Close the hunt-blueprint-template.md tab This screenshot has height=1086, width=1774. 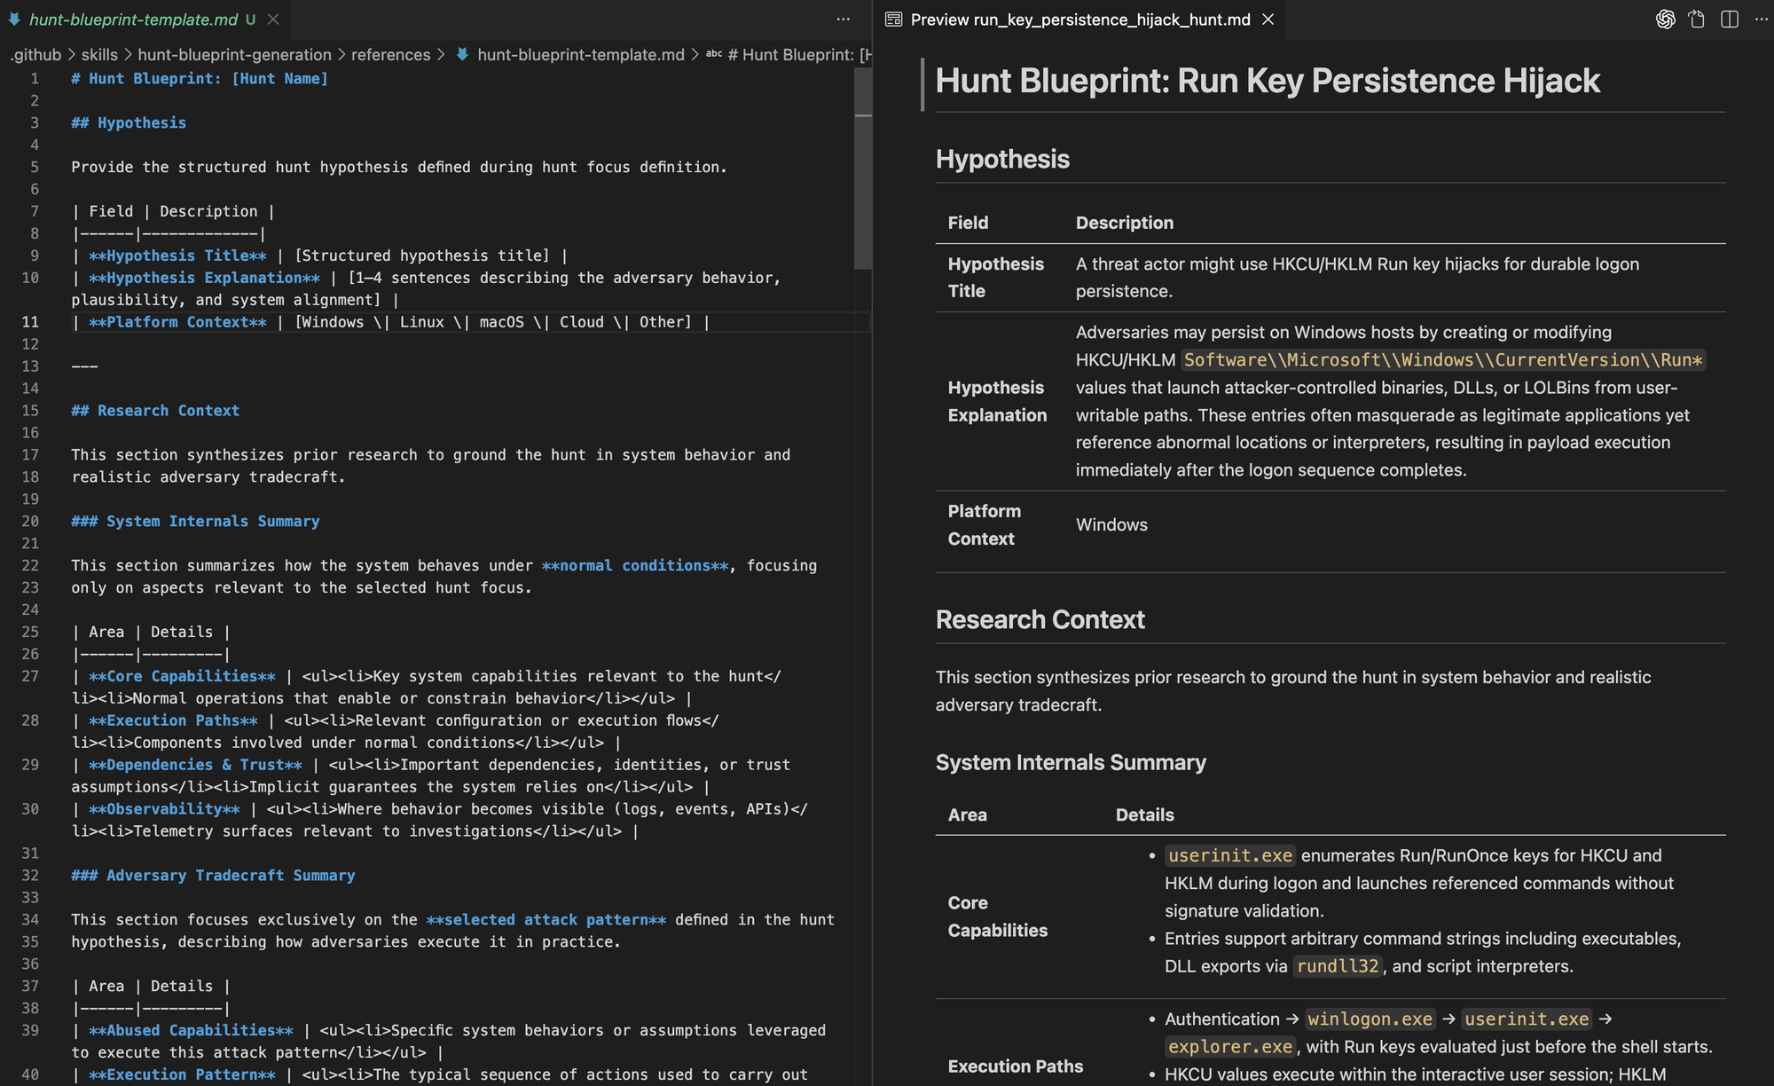click(x=273, y=20)
